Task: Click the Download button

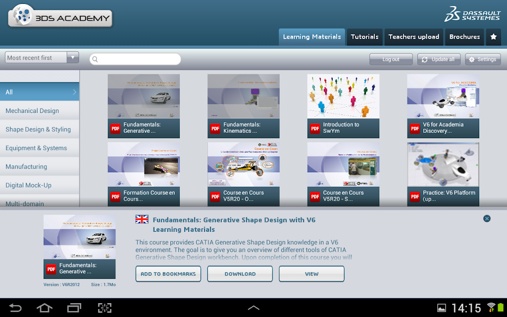Action: click(x=240, y=274)
